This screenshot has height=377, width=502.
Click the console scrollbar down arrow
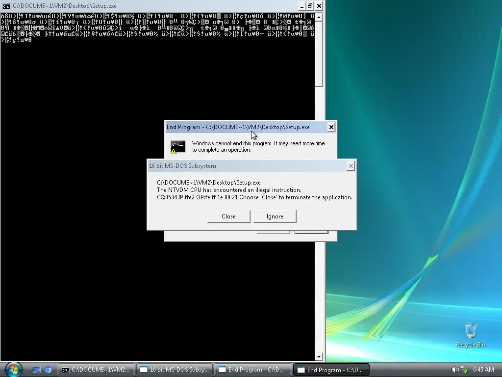[x=319, y=356]
